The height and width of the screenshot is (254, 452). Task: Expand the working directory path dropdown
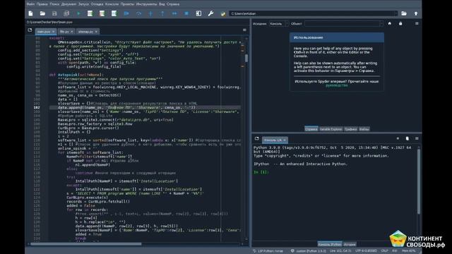point(395,13)
